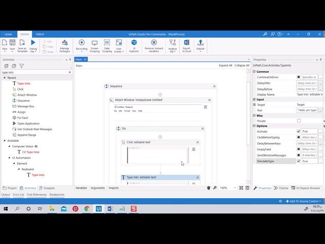Toggle ClickBeforeTyping checkbox
325x244 pixels.
coord(299,137)
